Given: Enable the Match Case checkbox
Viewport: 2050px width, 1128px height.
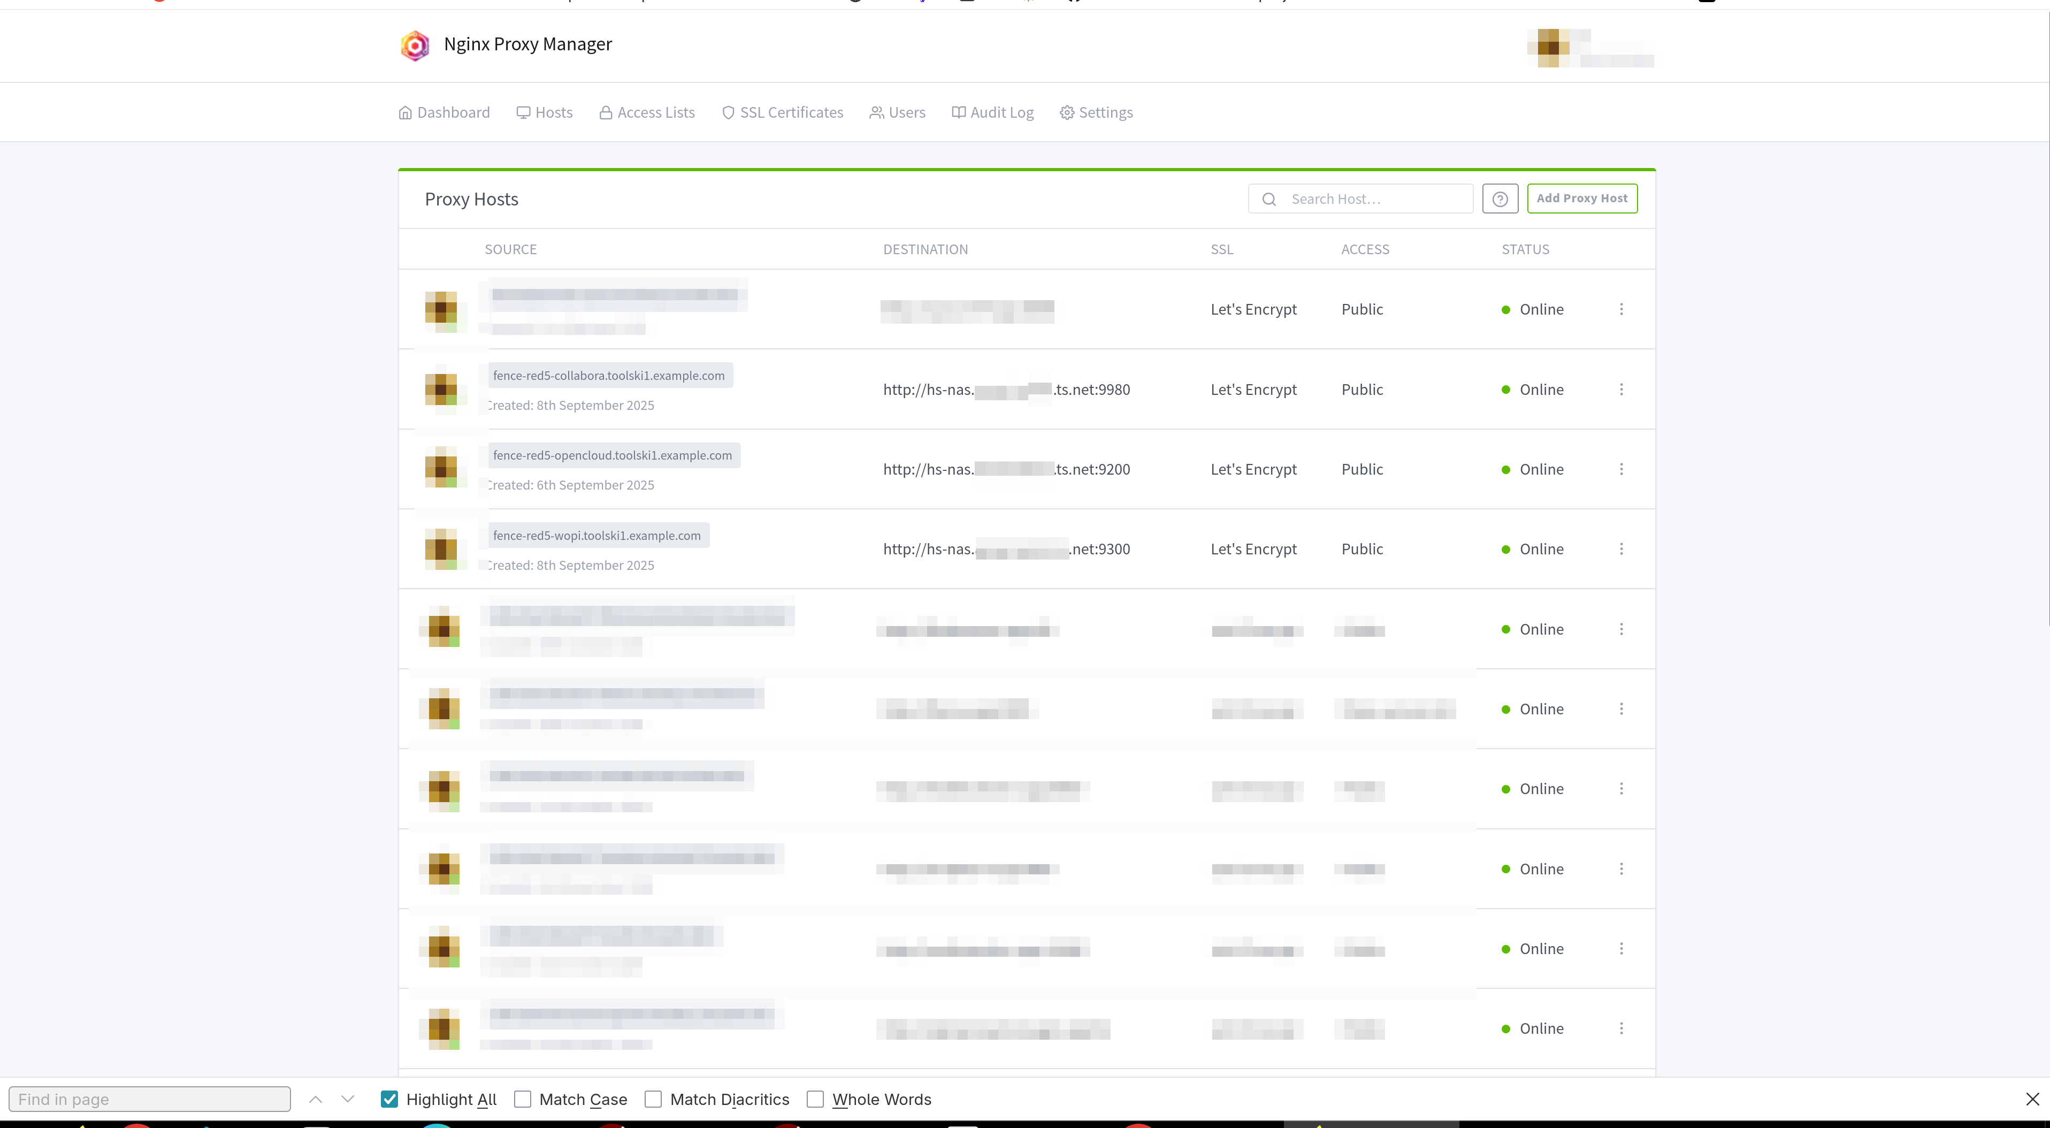Looking at the screenshot, I should click(524, 1099).
